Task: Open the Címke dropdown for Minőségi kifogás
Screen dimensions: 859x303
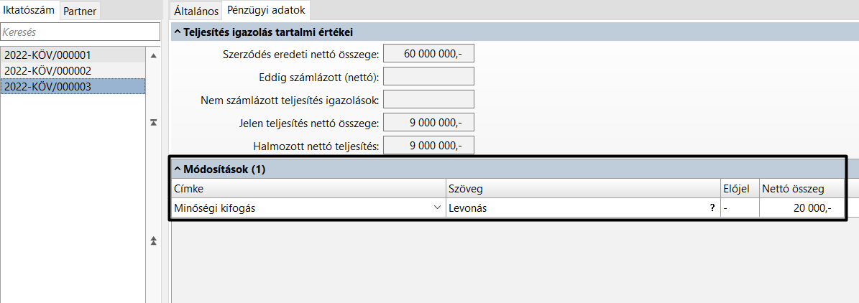Action: [x=437, y=208]
